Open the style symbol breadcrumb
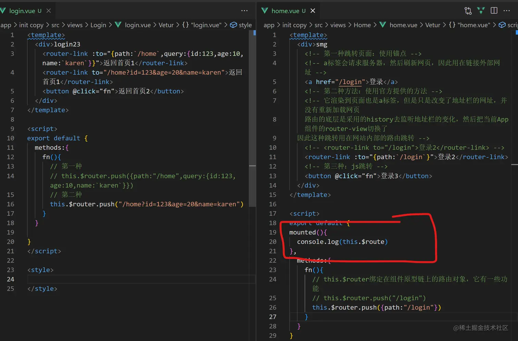The image size is (518, 341). point(245,25)
